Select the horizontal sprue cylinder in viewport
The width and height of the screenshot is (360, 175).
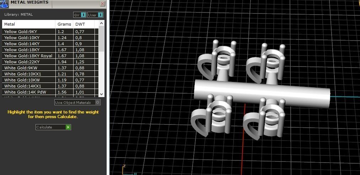pos(262,94)
